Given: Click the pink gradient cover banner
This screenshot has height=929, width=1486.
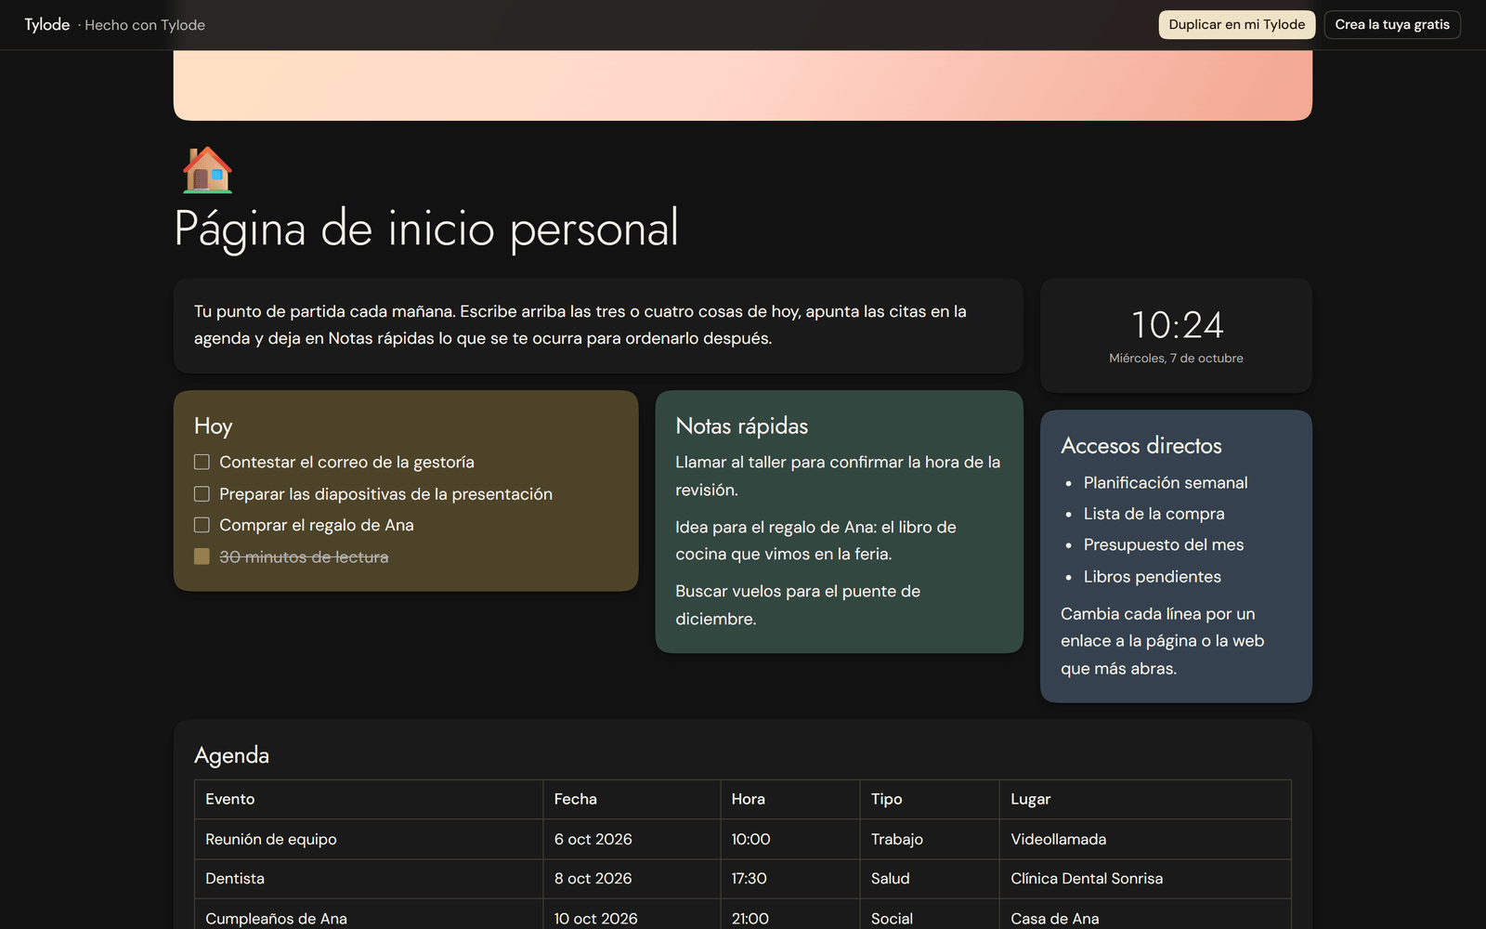Looking at the screenshot, I should pos(742,85).
